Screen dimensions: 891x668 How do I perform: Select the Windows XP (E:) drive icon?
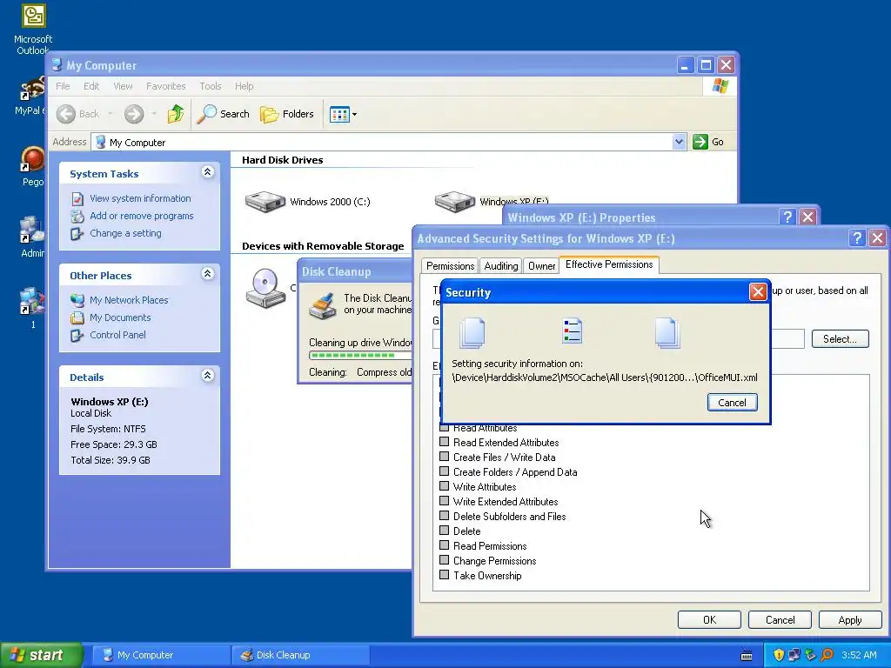pyautogui.click(x=454, y=202)
